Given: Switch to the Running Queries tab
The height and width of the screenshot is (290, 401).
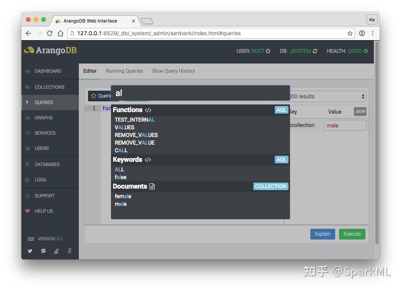Looking at the screenshot, I should pyautogui.click(x=124, y=71).
